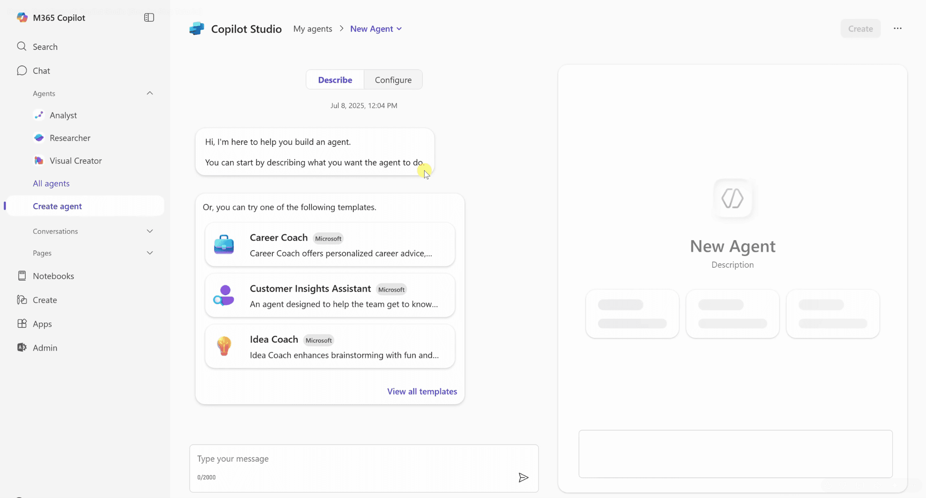Open the All agents link

click(x=51, y=183)
